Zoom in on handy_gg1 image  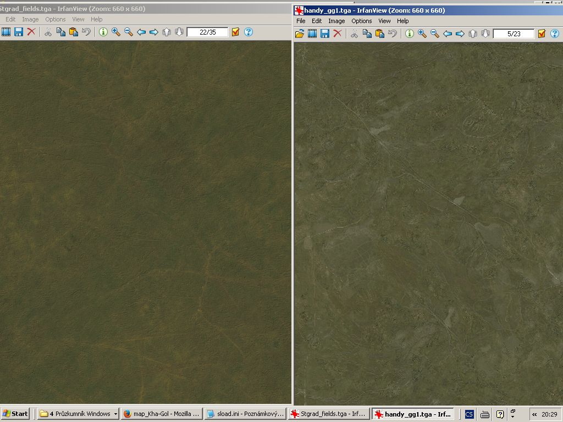(x=422, y=34)
